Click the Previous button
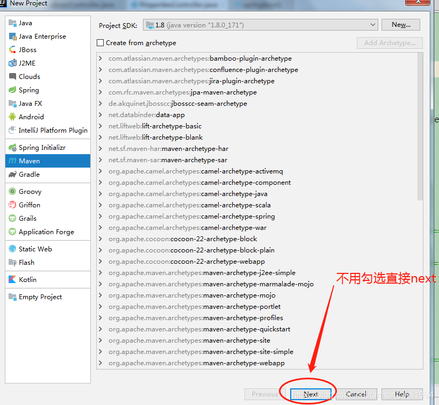 (265, 394)
